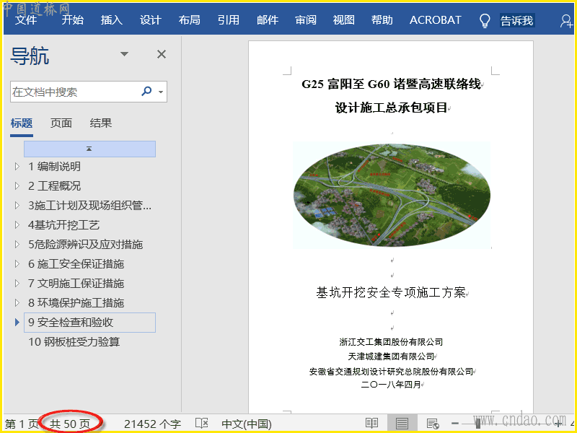Expand the '9 安全检查和验收' heading

[x=17, y=322]
